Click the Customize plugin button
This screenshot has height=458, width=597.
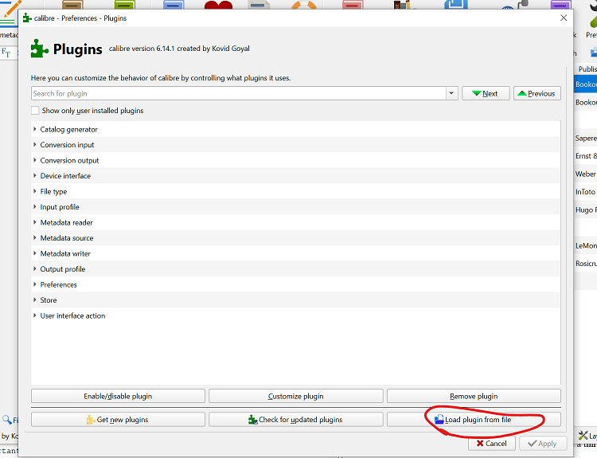[x=296, y=397]
